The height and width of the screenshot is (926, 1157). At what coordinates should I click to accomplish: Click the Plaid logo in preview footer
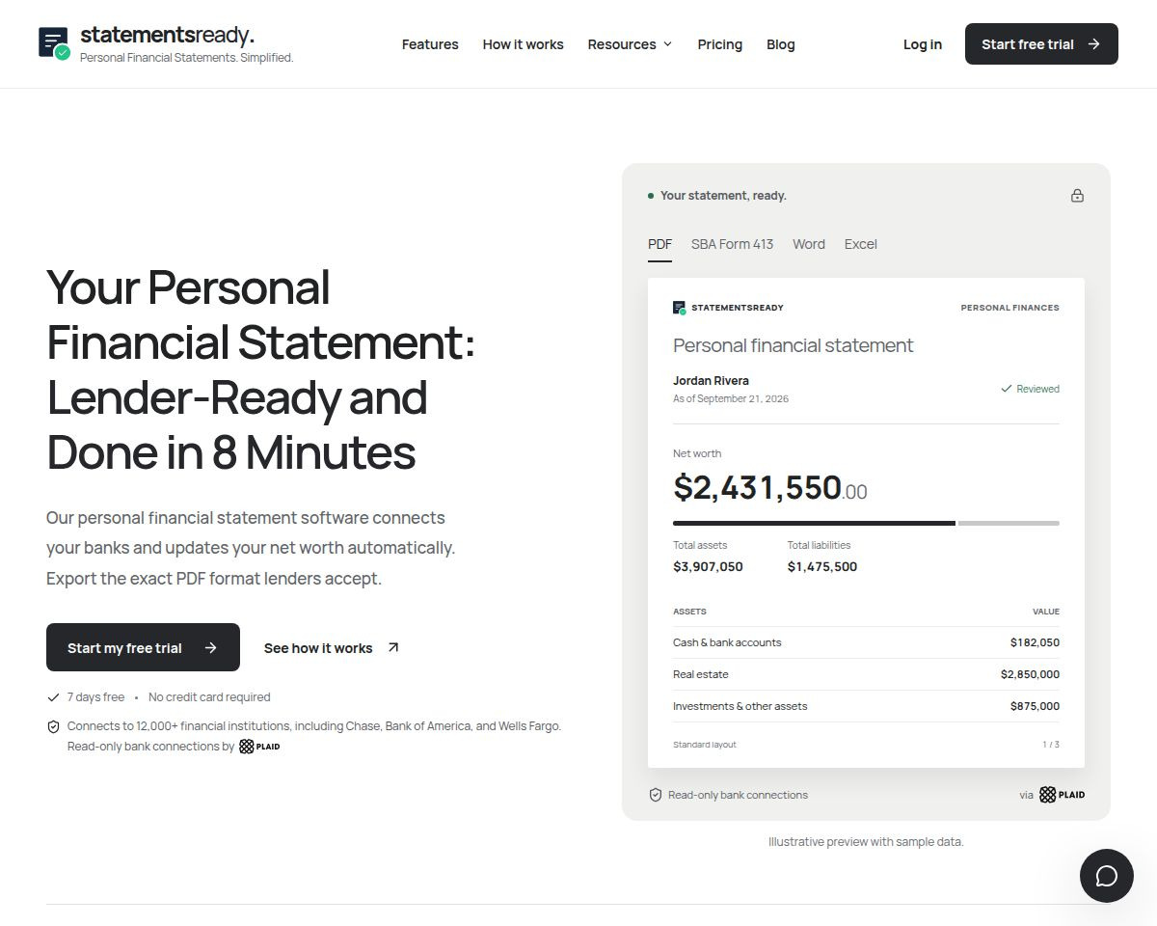[1062, 795]
